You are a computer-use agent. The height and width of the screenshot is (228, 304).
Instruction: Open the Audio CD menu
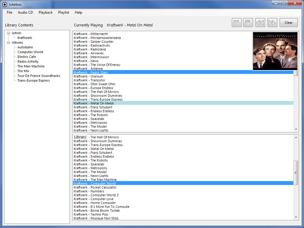coord(26,12)
